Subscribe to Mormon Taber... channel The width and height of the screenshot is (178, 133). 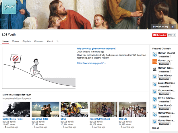164,72
